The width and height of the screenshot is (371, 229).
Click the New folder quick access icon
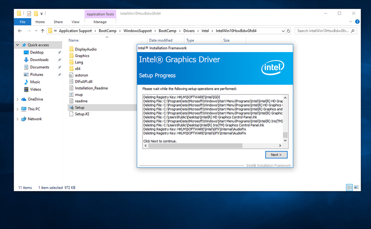tap(36, 14)
